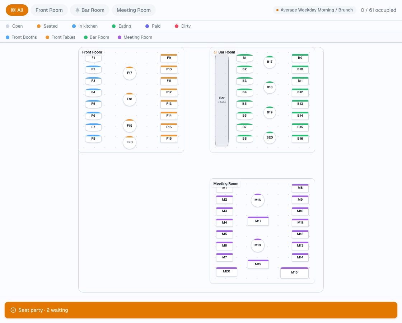Click the Seat party 2 waiting button

(x=201, y=310)
